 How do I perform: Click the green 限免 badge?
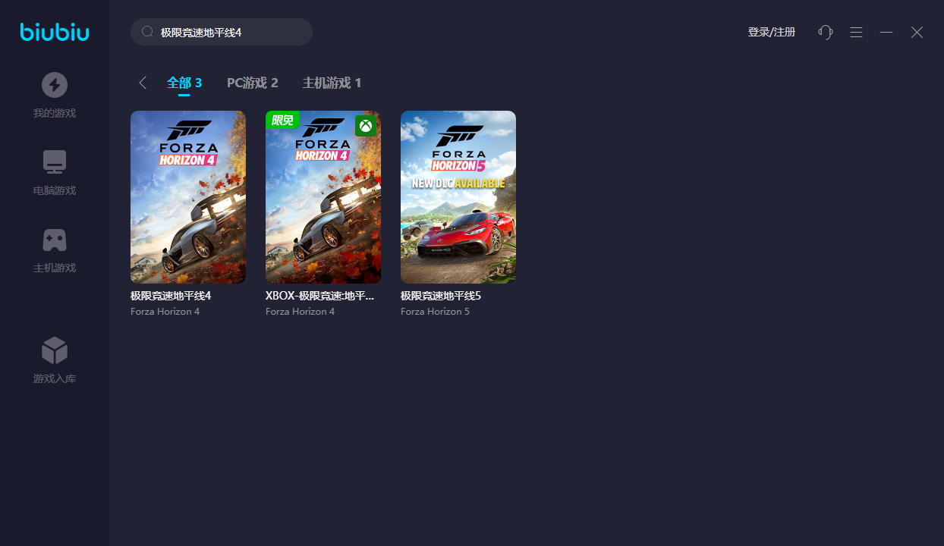coord(282,120)
